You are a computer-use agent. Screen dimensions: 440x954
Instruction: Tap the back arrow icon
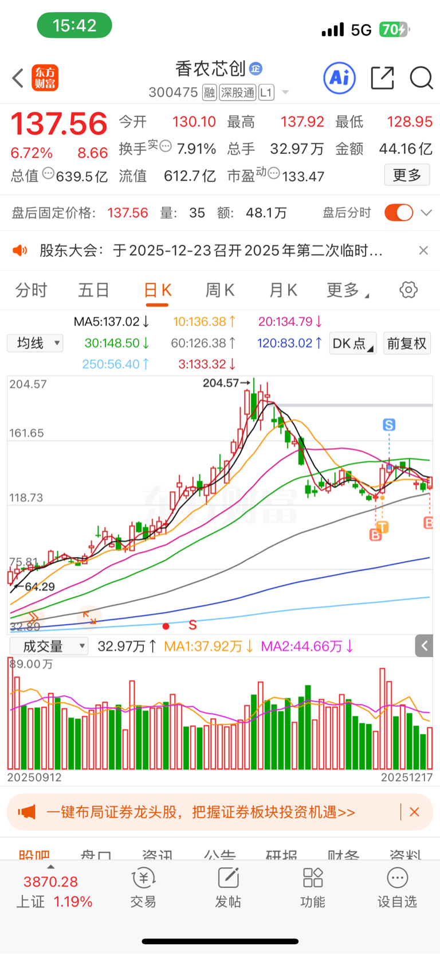coord(18,78)
